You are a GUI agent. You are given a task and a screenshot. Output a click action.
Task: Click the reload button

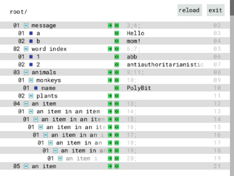point(190,10)
